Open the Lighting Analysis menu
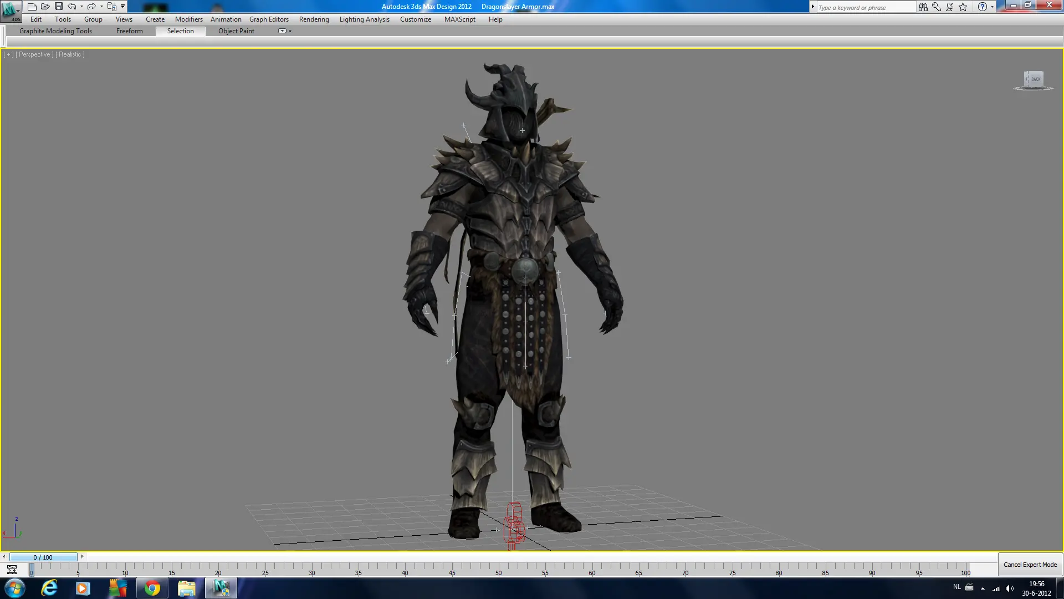1064x599 pixels. pos(365,19)
